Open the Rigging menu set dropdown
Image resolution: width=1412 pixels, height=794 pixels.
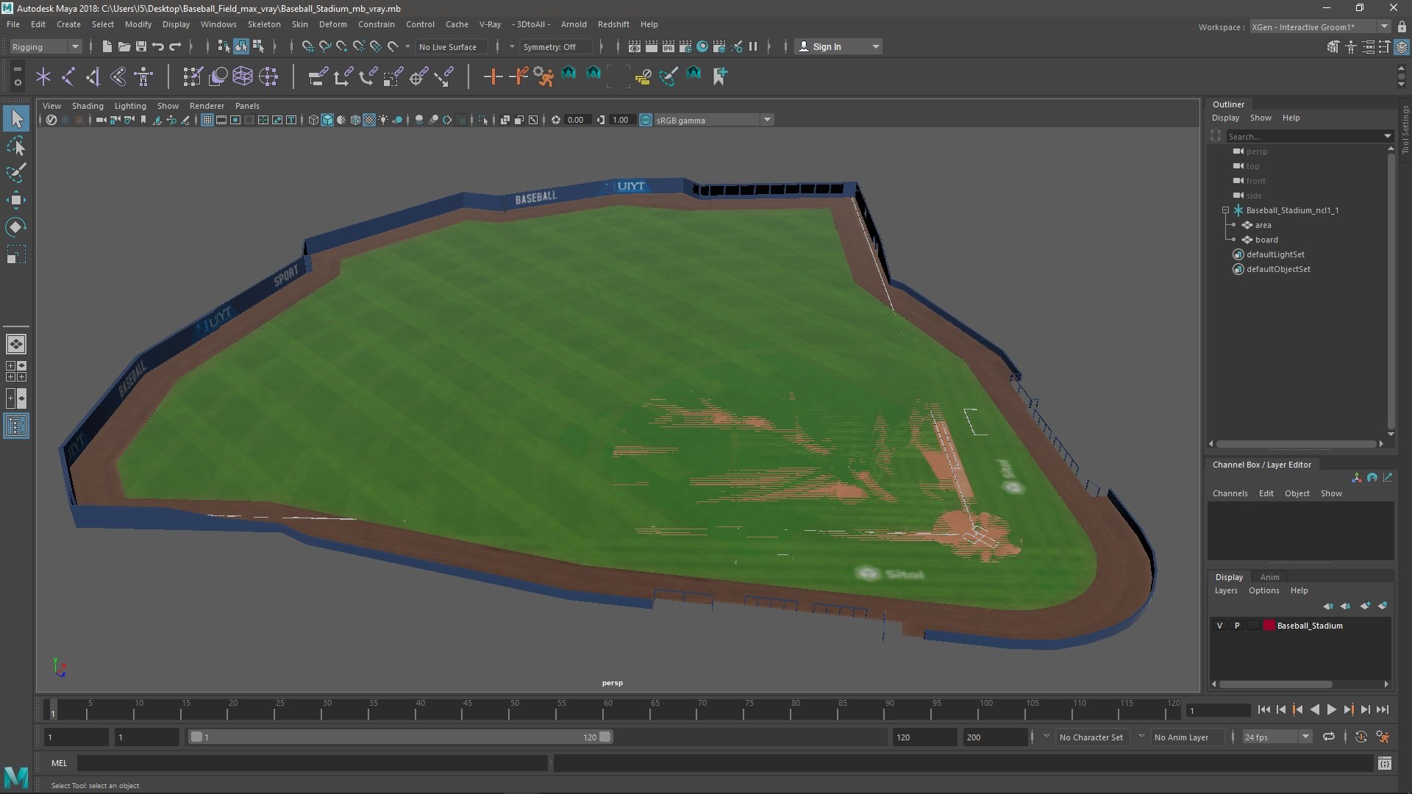click(x=46, y=46)
